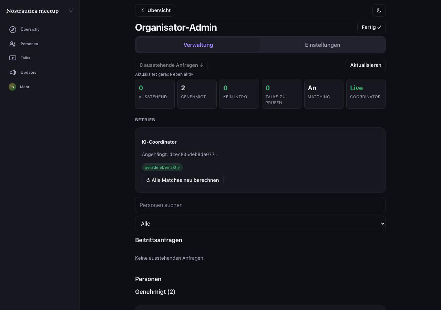The width and height of the screenshot is (441, 310).
Task: Switch to the Verwaltung tab
Action: click(x=198, y=45)
